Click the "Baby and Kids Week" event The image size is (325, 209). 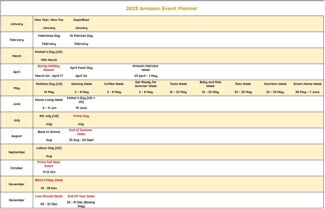[x=210, y=84]
